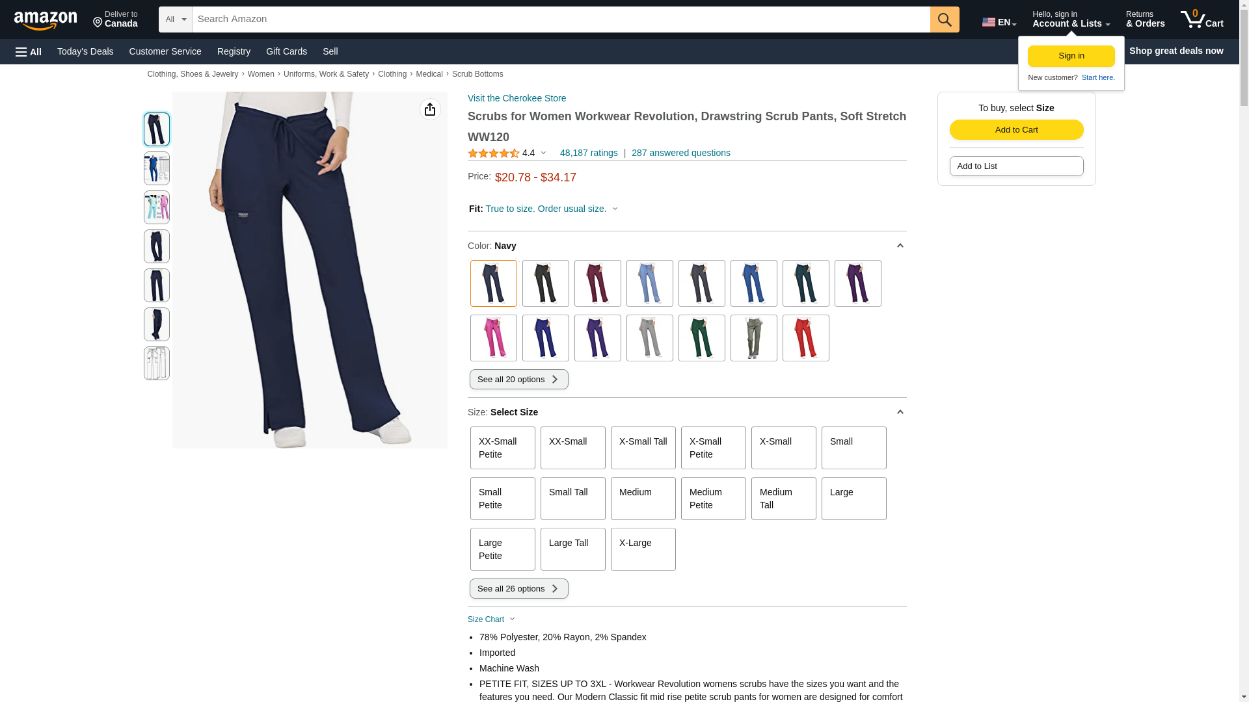Visit the Cherokee Store link
The image size is (1249, 702).
pos(517,98)
